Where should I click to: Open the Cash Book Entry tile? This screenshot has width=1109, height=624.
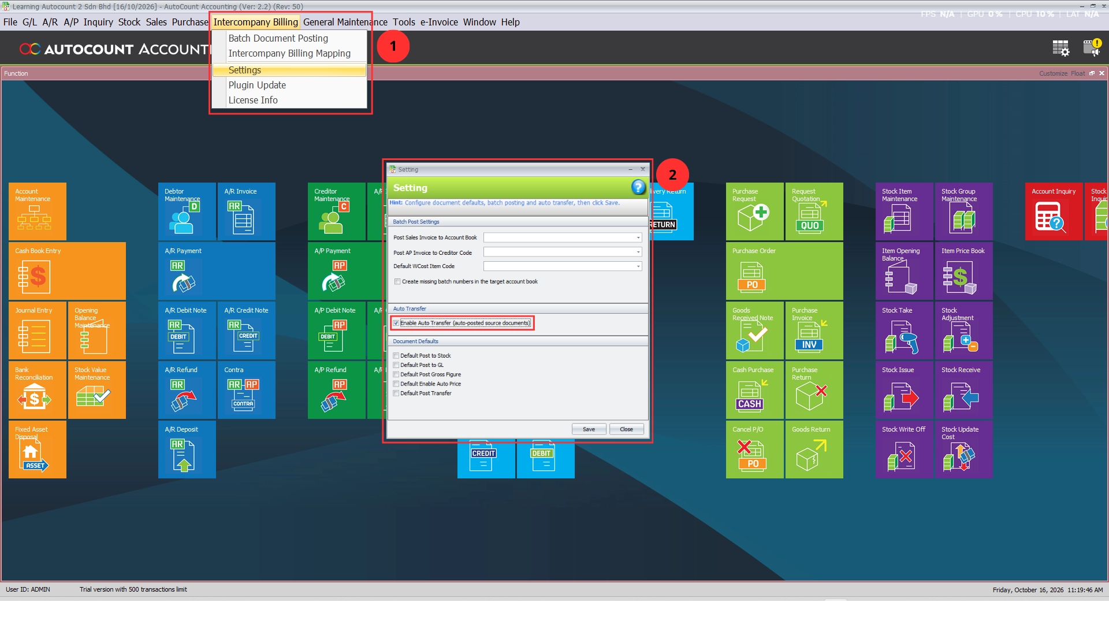tap(67, 271)
